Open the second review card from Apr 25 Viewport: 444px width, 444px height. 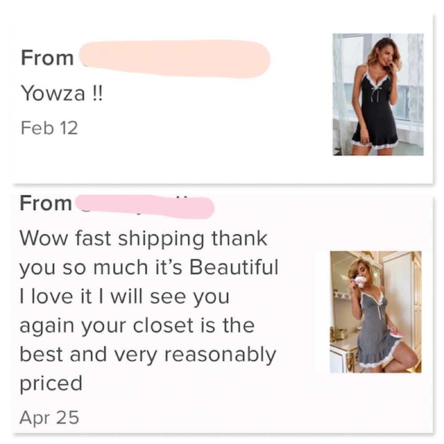pos(222,313)
